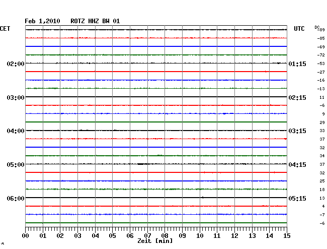This screenshot has width=327, height=249.
Task: Click the "01:15" UTC time label
Action: [x=297, y=64]
